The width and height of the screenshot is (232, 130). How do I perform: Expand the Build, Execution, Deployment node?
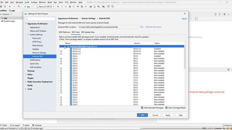click(26, 82)
